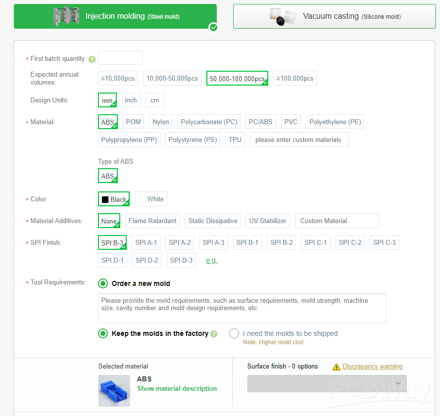The height and width of the screenshot is (416, 440).
Task: Click the blue ABS part thumbnail
Action: pyautogui.click(x=114, y=390)
